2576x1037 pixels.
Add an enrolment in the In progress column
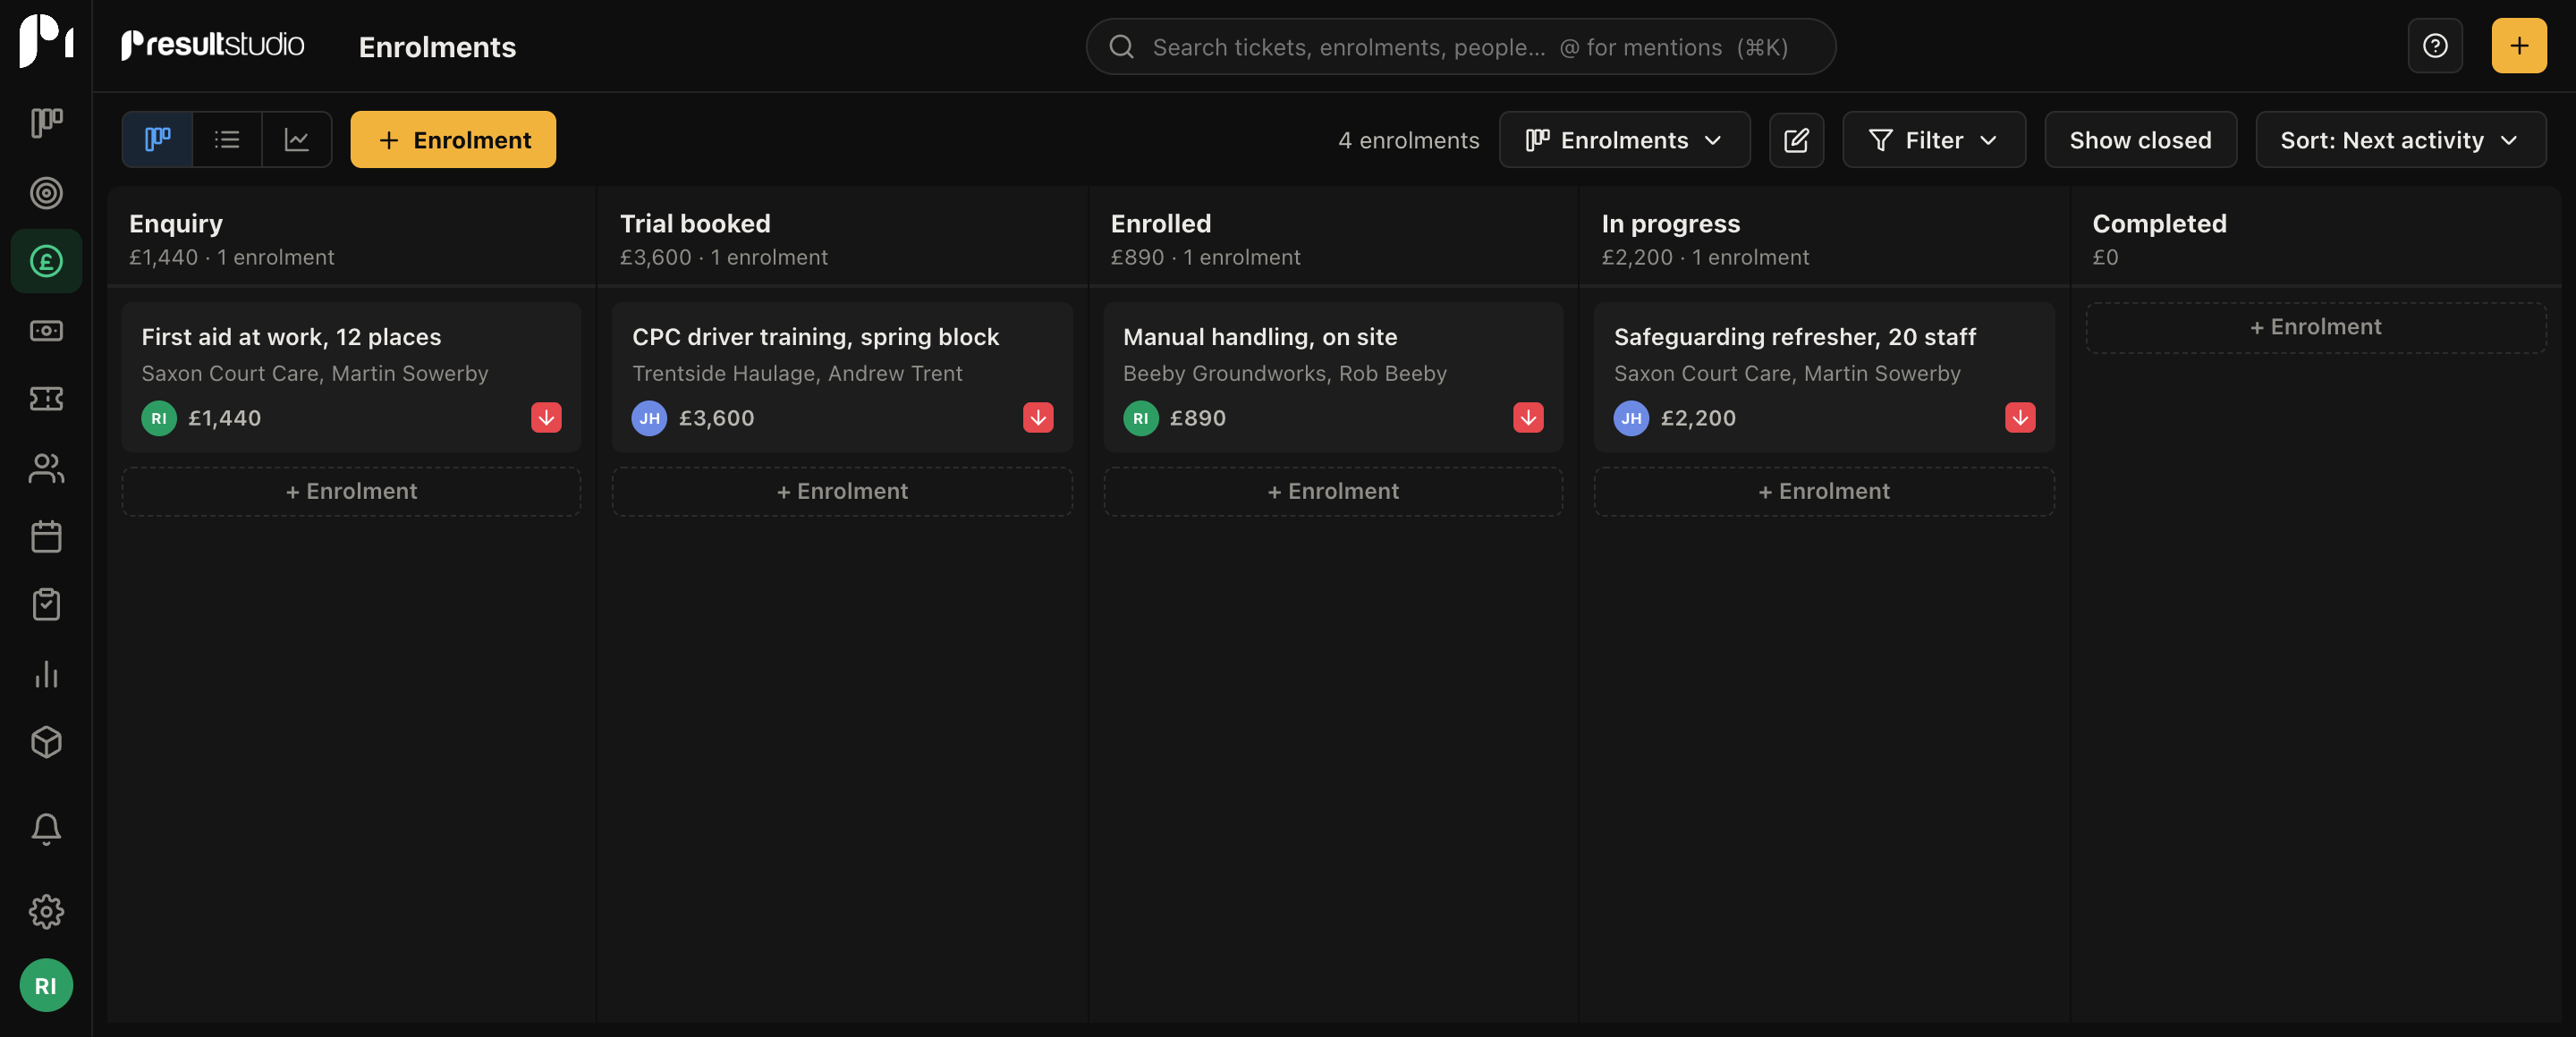point(1824,492)
